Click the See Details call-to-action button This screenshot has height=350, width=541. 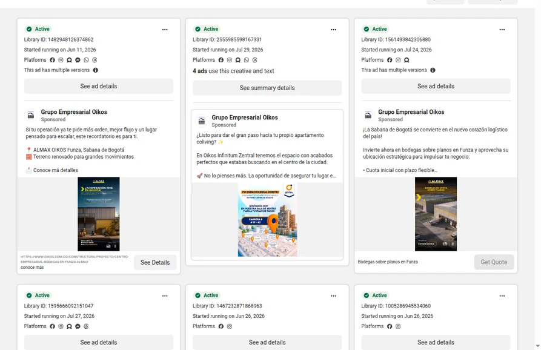pyautogui.click(x=155, y=262)
